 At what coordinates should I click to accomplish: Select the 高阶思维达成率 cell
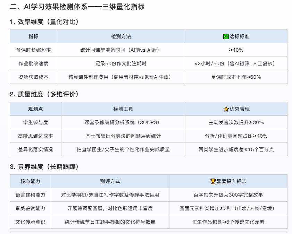tap(35, 136)
